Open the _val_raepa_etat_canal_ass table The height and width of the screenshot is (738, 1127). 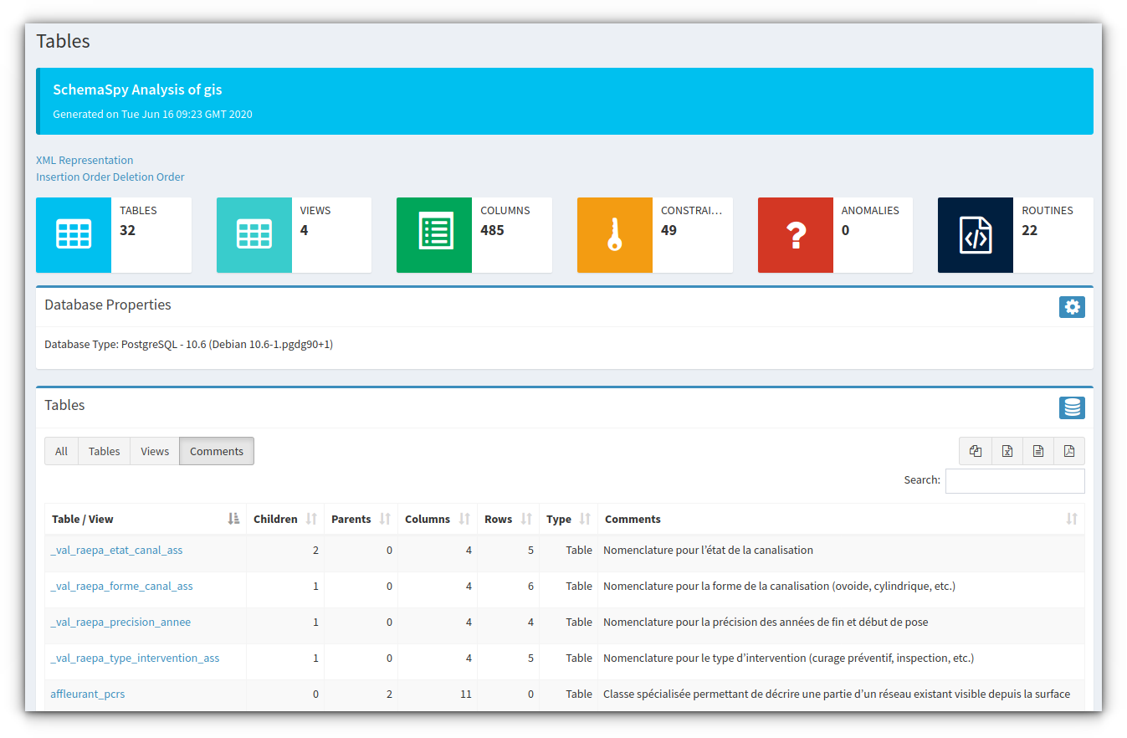coord(116,550)
